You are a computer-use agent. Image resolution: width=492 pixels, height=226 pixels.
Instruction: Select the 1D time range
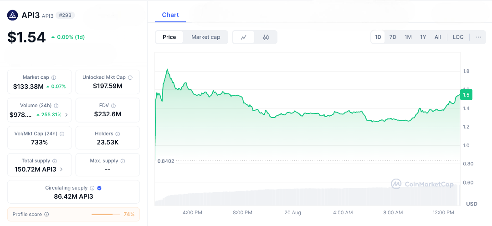(378, 37)
